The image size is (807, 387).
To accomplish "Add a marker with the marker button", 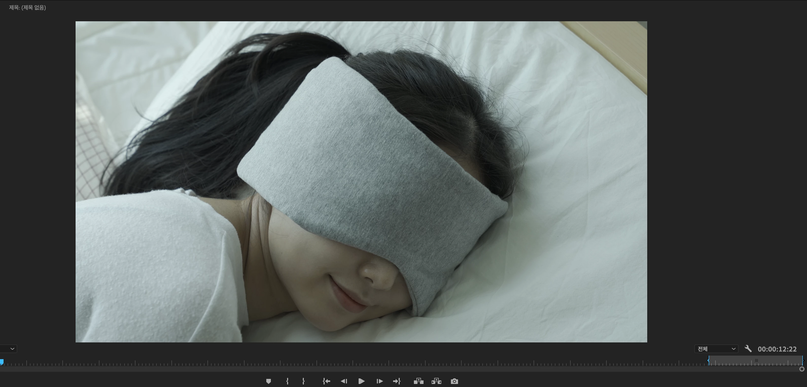I will click(x=269, y=381).
